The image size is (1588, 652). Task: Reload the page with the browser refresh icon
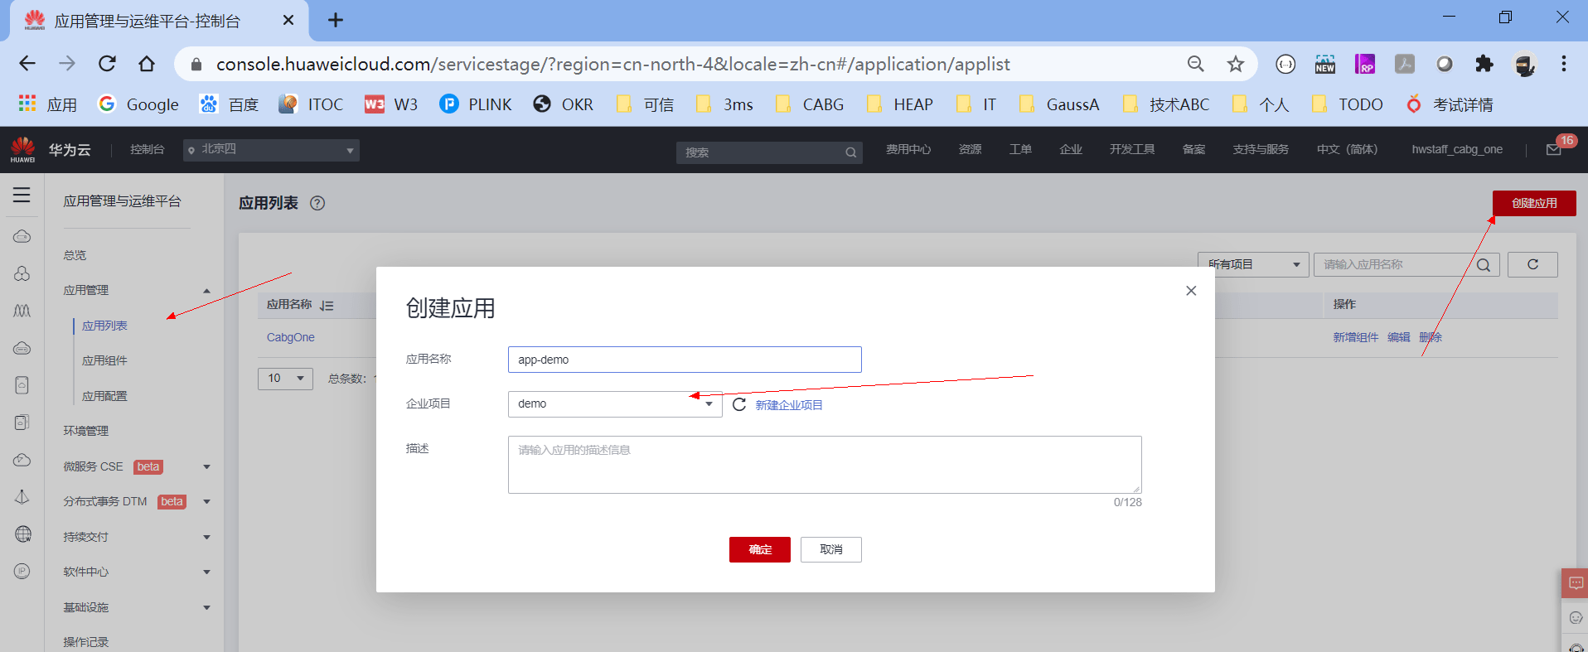(107, 64)
